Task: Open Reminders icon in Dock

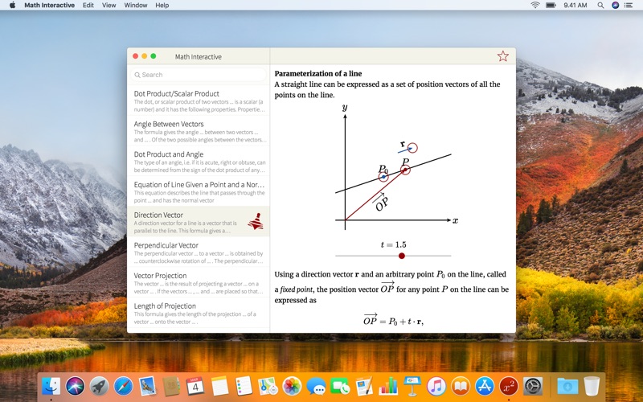Action: (244, 386)
